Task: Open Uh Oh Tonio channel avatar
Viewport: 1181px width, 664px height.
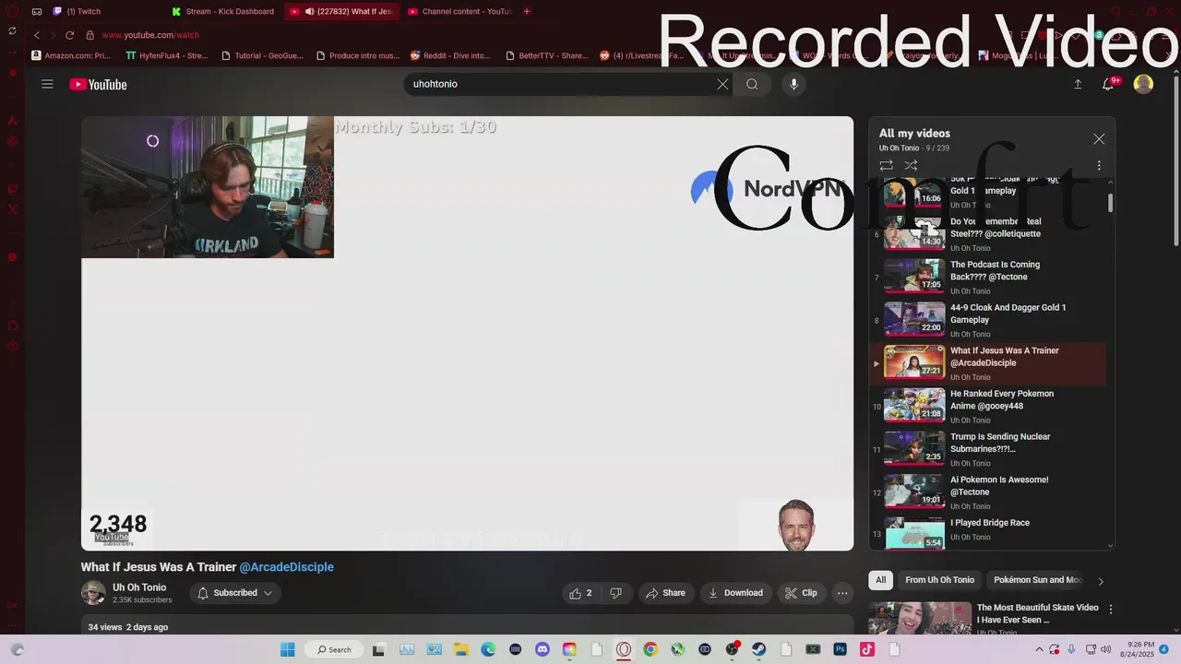Action: [x=93, y=593]
